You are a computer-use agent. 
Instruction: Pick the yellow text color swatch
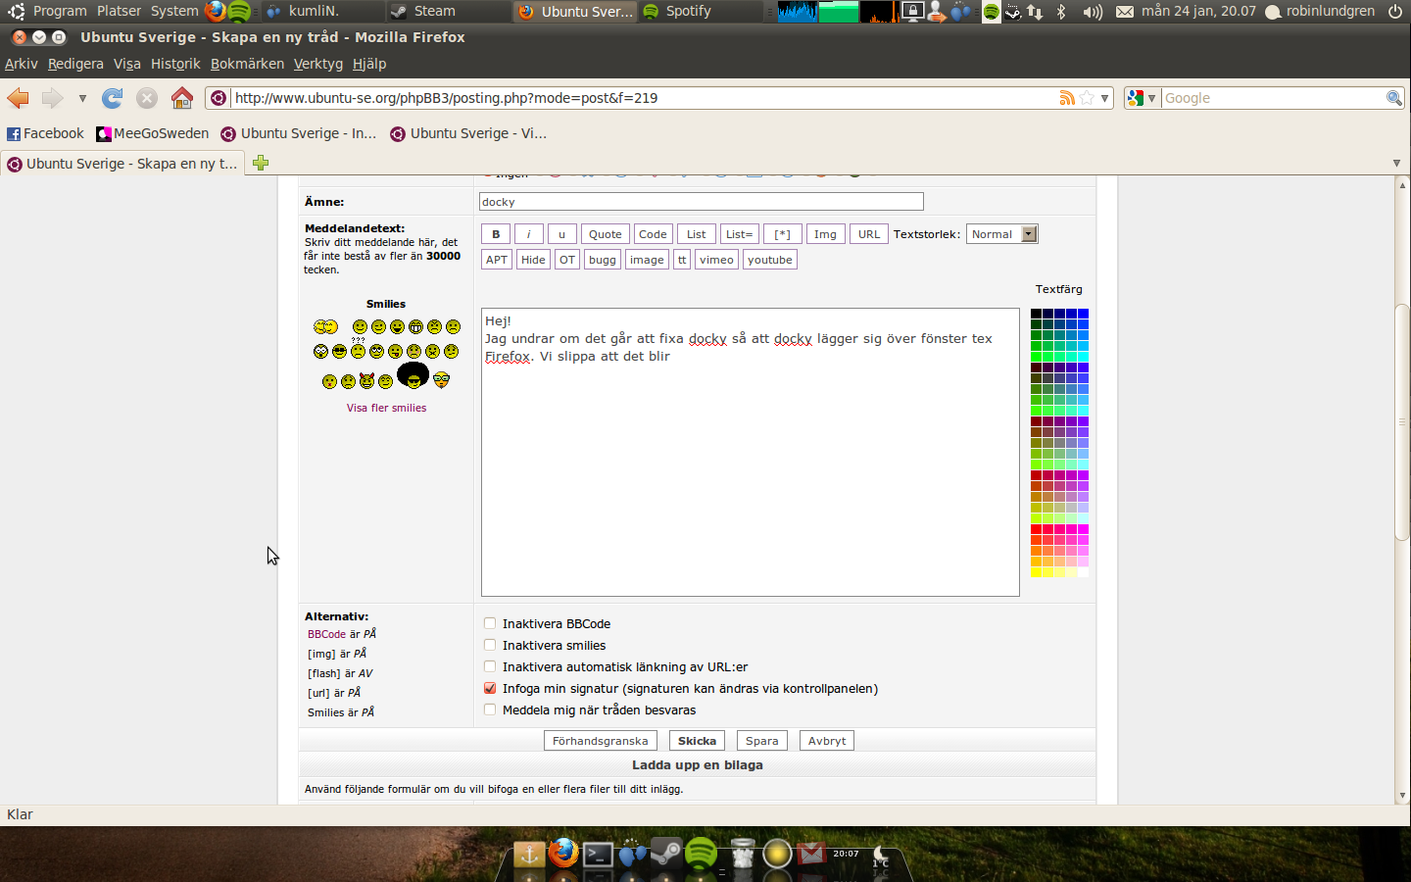coord(1036,572)
